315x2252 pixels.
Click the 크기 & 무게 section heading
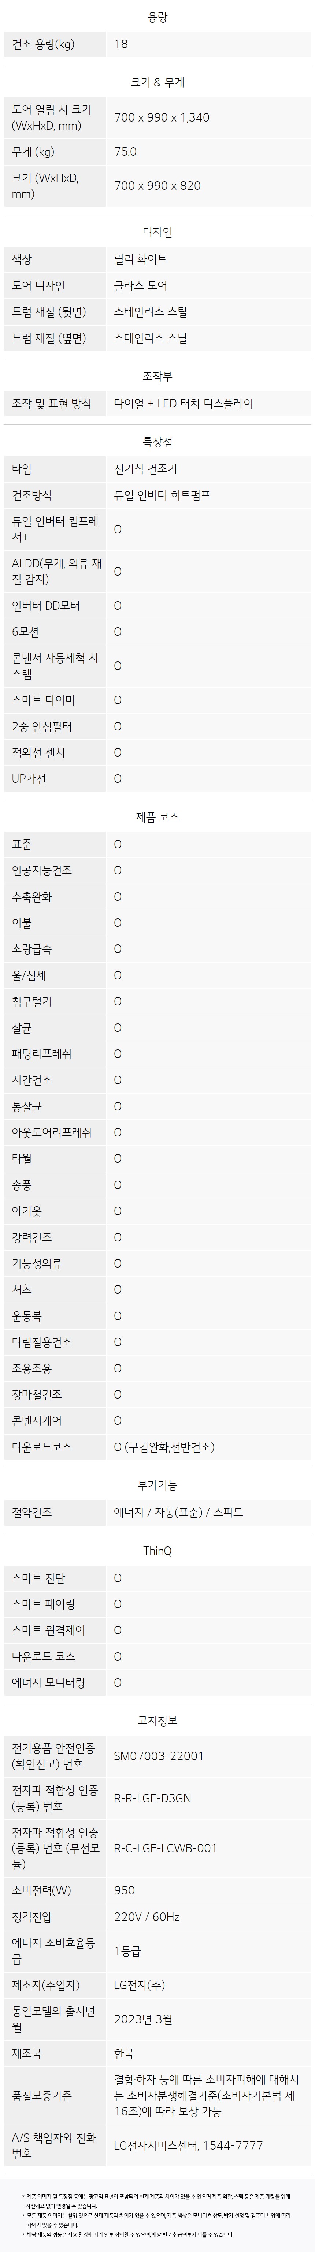pos(157,82)
